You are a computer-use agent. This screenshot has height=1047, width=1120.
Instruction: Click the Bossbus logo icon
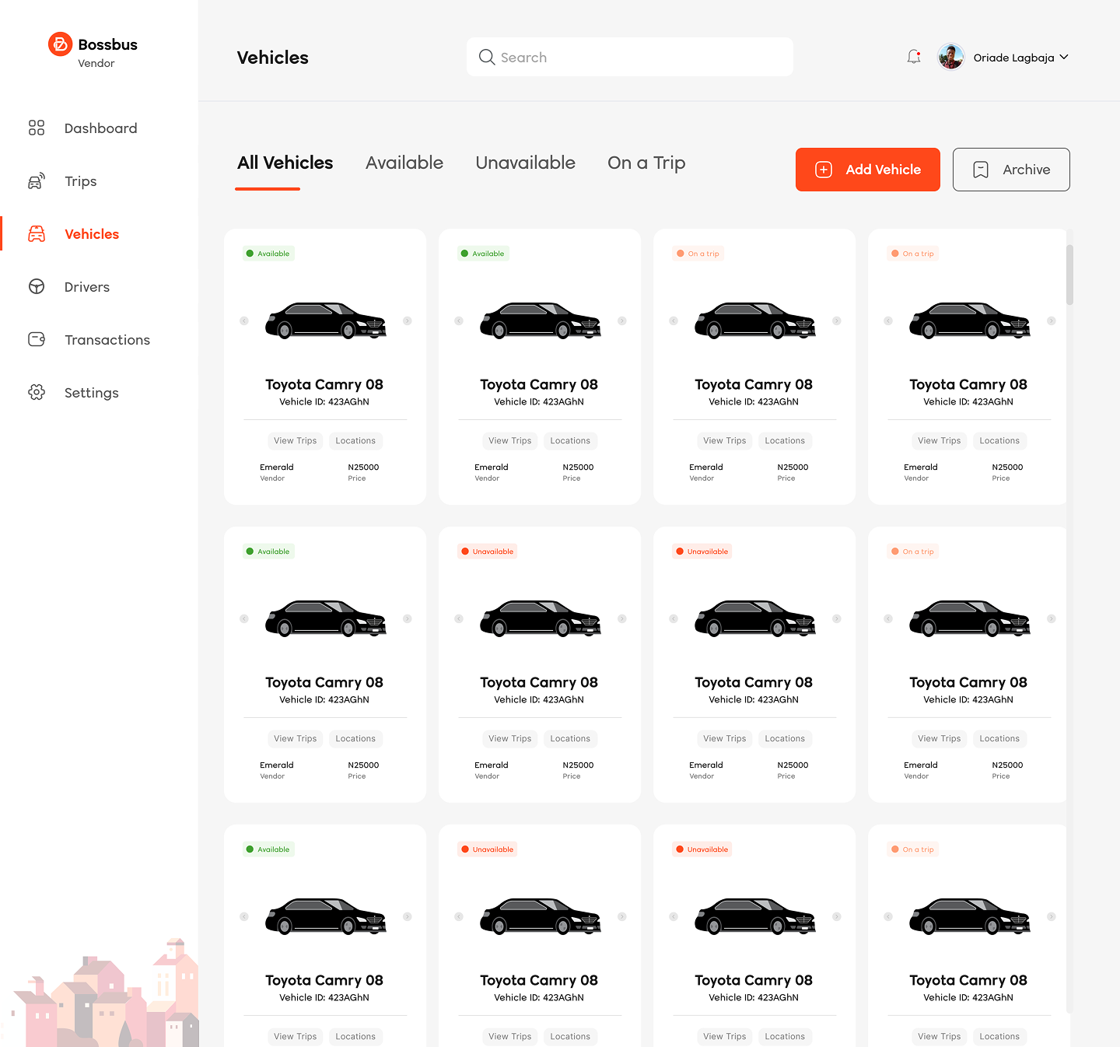tap(60, 44)
